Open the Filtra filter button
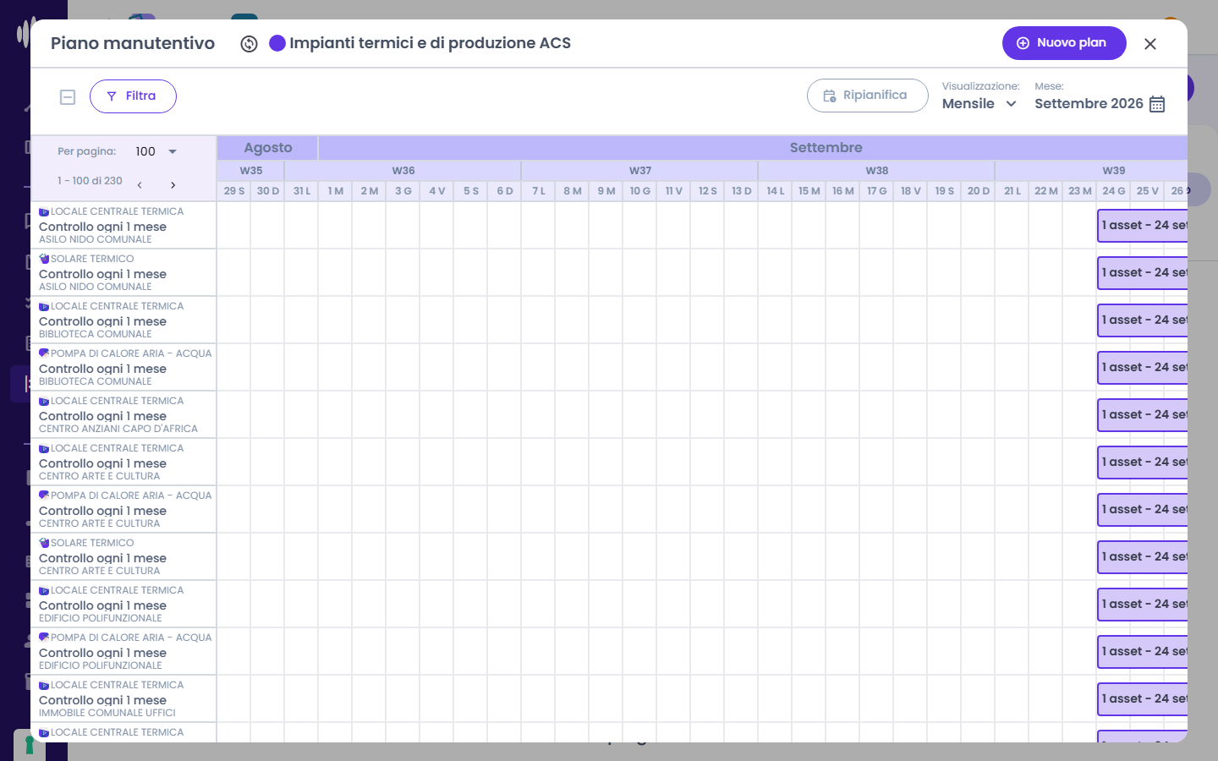The image size is (1218, 761). tap(133, 96)
